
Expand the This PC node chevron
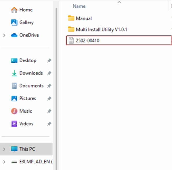pos(4,149)
